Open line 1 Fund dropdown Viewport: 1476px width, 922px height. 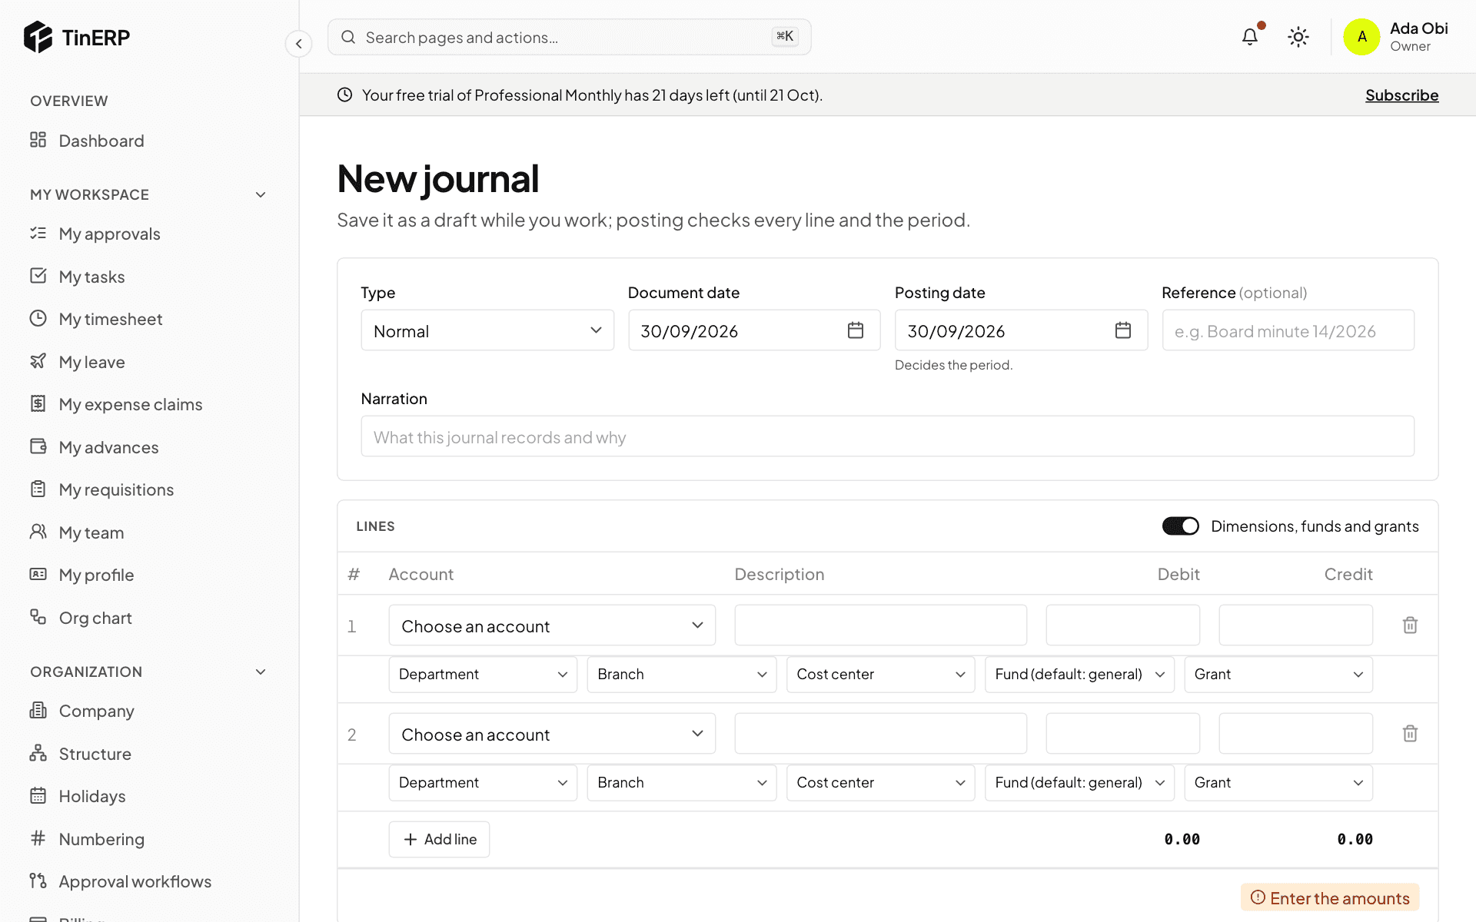pyautogui.click(x=1079, y=675)
